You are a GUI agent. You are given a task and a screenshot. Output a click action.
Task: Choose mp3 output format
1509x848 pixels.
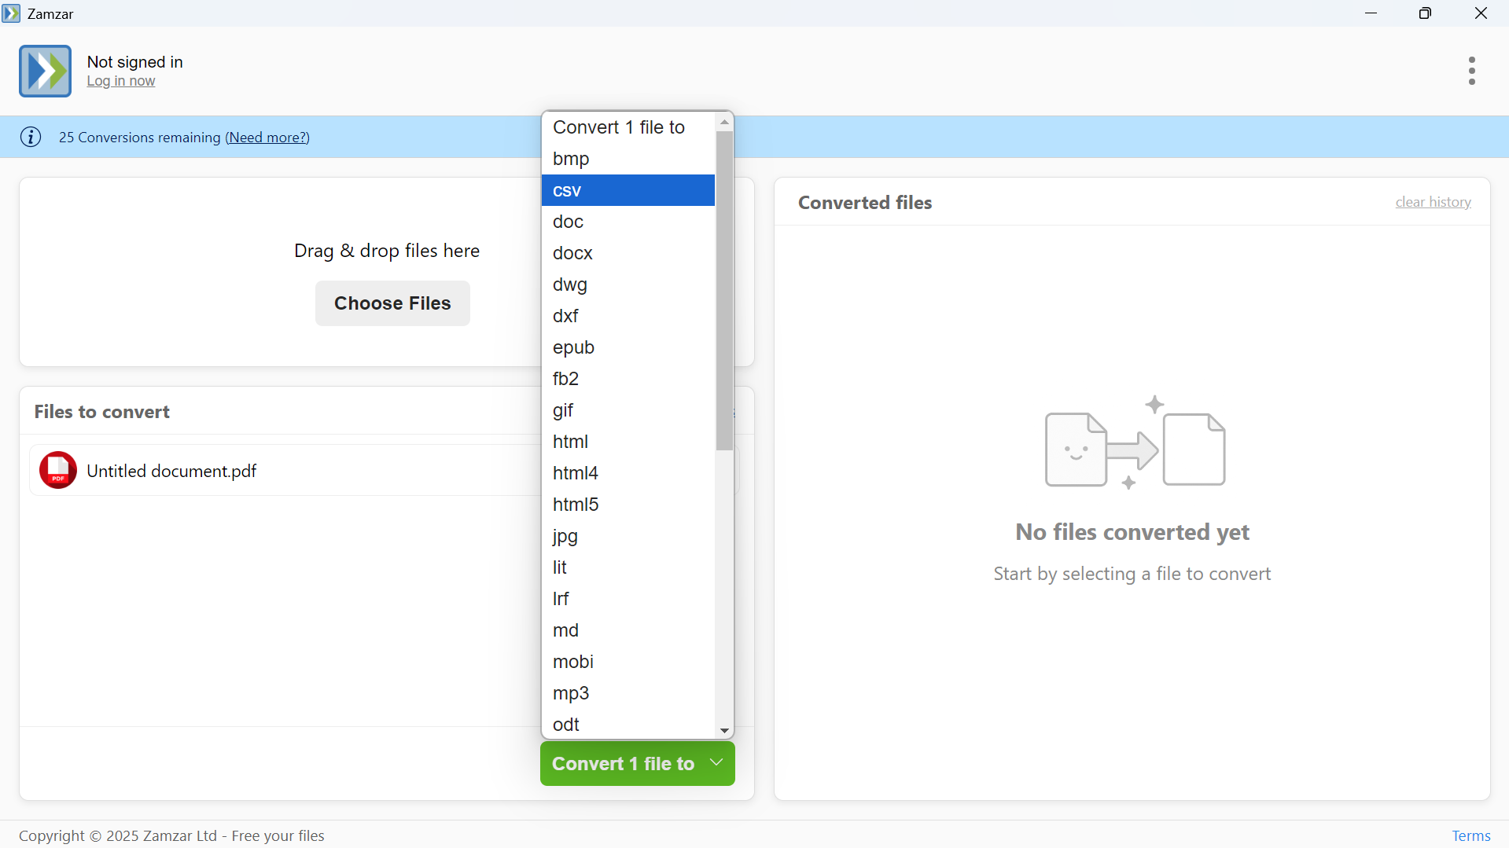[628, 693]
